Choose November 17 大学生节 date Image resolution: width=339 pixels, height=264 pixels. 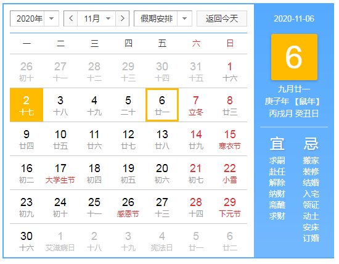pyautogui.click(x=60, y=173)
